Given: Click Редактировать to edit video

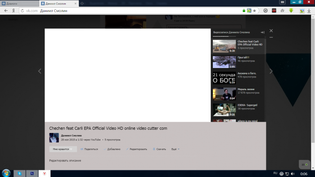Looking at the screenshot, I should point(137,149).
